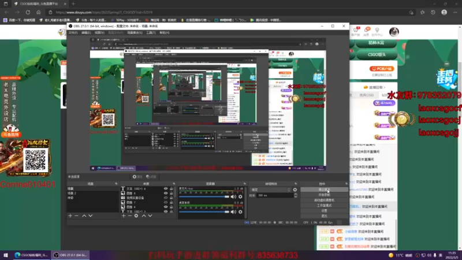
Task: Toggle visibility of 图像 7 source
Action: (x=166, y=203)
